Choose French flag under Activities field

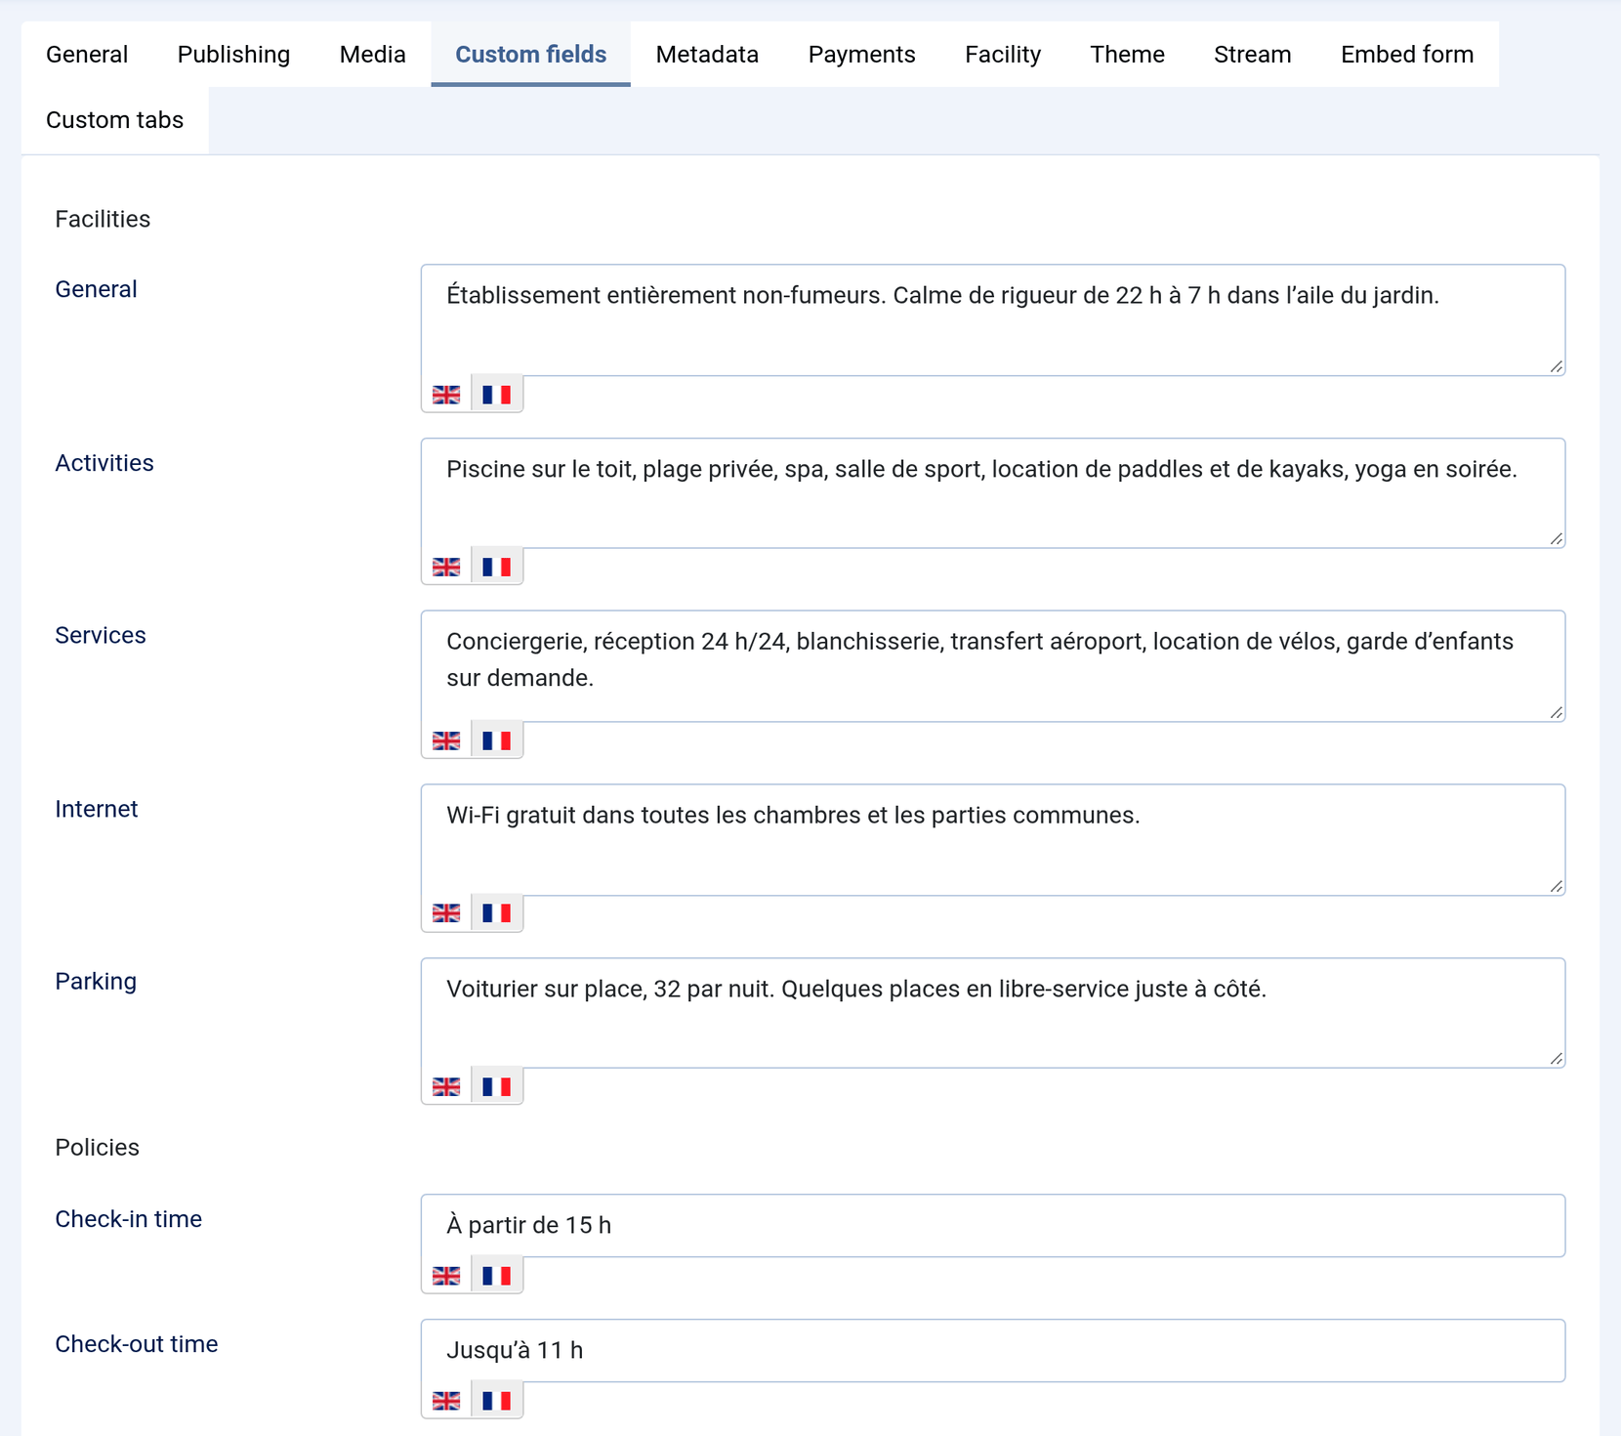click(x=497, y=567)
